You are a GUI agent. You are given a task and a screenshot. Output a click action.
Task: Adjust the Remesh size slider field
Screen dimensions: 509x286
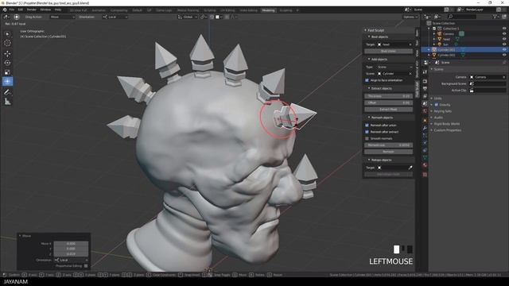[388, 145]
